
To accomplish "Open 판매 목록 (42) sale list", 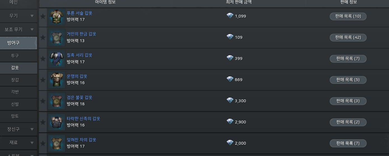I will [348, 37].
